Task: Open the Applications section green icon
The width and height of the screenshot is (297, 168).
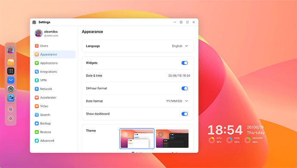Action: point(37,63)
